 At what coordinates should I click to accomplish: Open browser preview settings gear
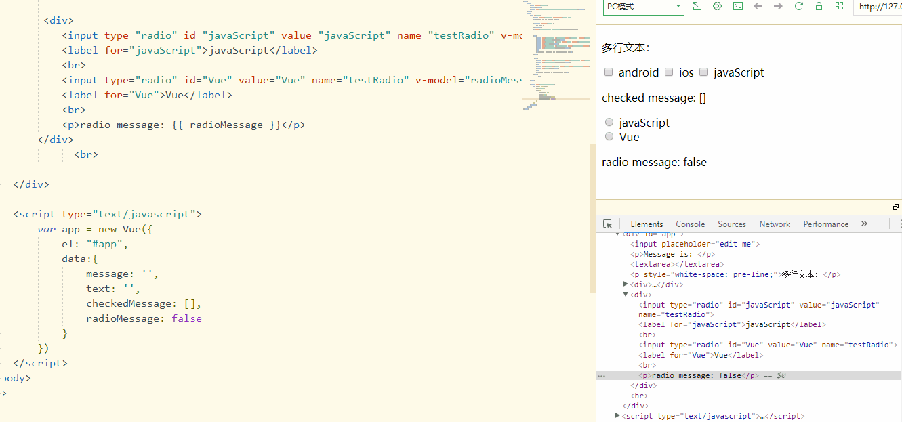click(x=717, y=6)
